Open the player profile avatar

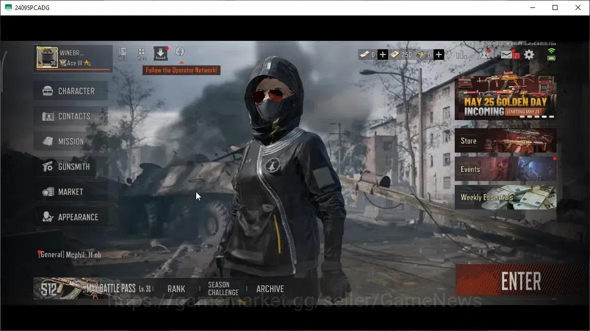pos(46,57)
